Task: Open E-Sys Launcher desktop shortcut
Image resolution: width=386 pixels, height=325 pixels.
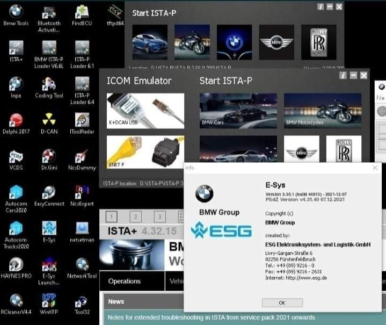Action: [49, 271]
